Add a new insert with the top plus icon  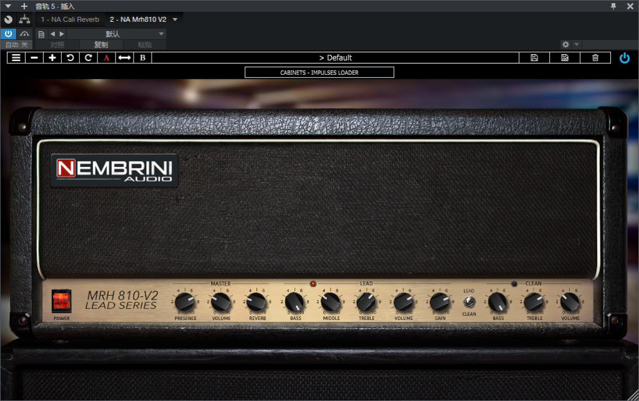[x=24, y=6]
